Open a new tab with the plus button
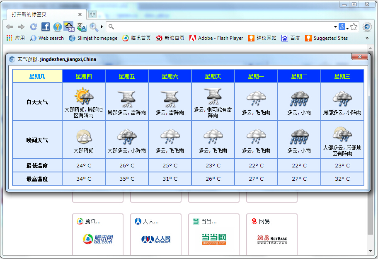 [92, 14]
